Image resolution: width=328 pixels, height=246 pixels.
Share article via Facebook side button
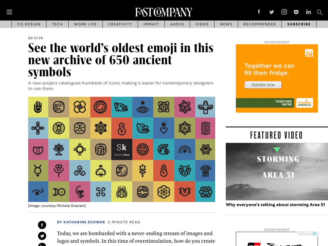(42, 225)
